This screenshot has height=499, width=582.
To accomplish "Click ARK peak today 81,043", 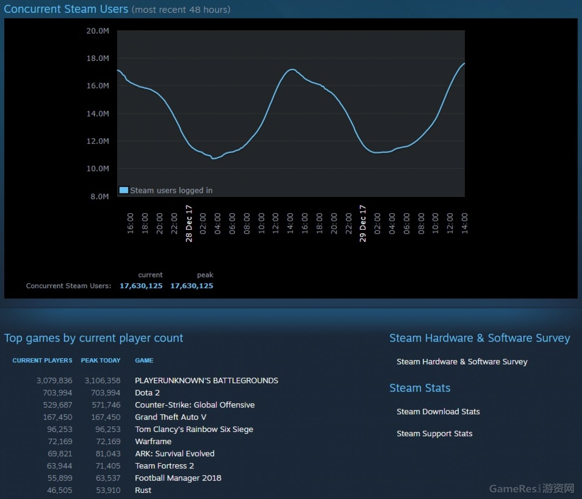I will [108, 454].
